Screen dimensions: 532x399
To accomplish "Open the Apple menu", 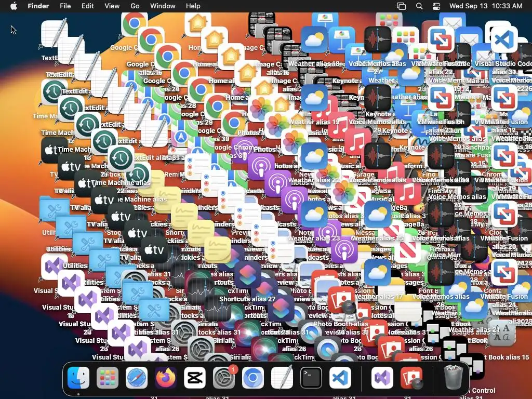I will point(14,6).
